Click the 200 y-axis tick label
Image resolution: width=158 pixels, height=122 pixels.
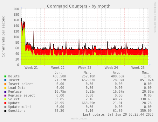coord(16,9)
